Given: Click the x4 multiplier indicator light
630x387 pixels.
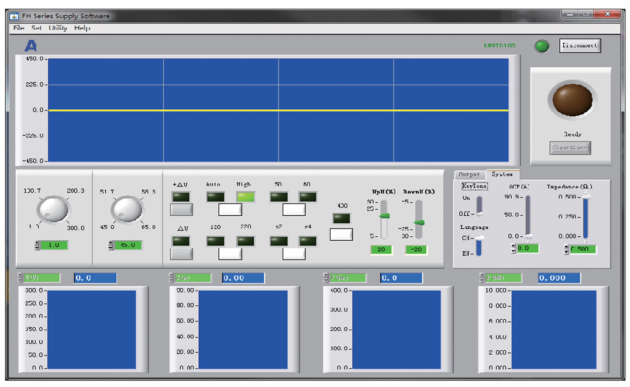Looking at the screenshot, I should coord(308,240).
